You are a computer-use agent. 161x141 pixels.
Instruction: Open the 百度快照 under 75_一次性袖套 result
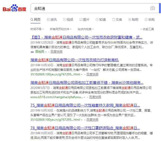click(x=92, y=120)
